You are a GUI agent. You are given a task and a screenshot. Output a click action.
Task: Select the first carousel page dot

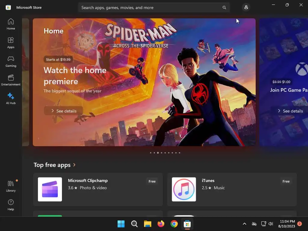(151, 153)
